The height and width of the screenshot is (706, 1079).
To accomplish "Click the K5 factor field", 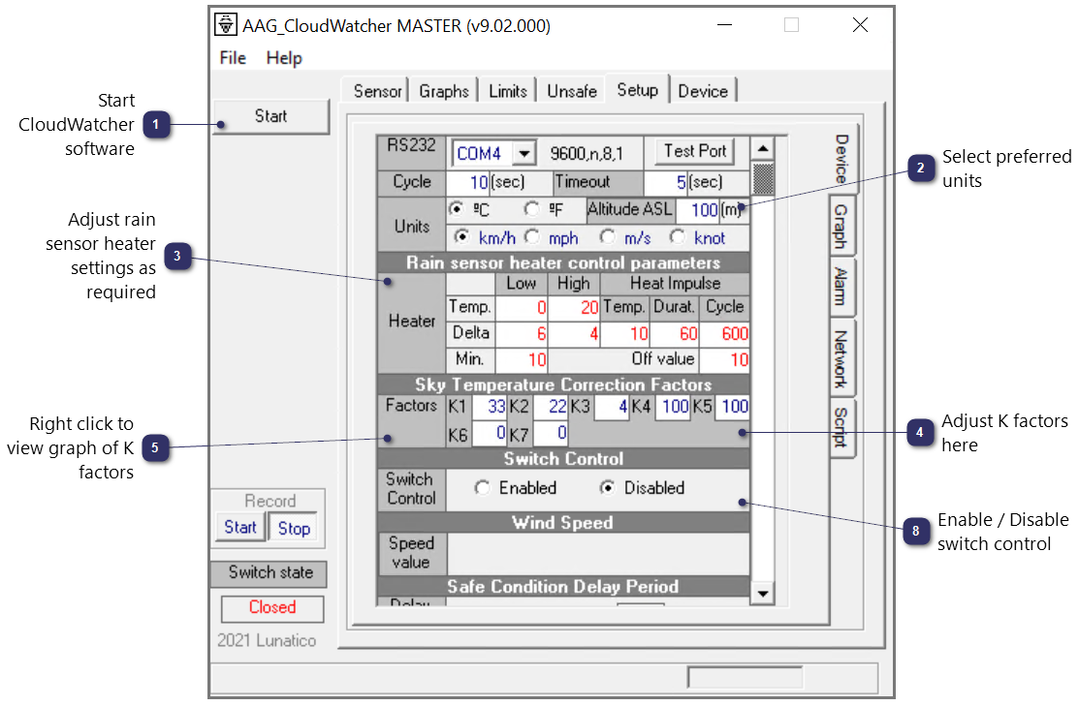I will 733,407.
